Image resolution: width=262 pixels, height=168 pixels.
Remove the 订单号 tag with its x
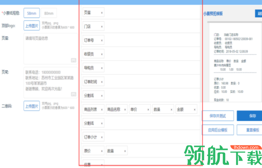[x=102, y=40]
